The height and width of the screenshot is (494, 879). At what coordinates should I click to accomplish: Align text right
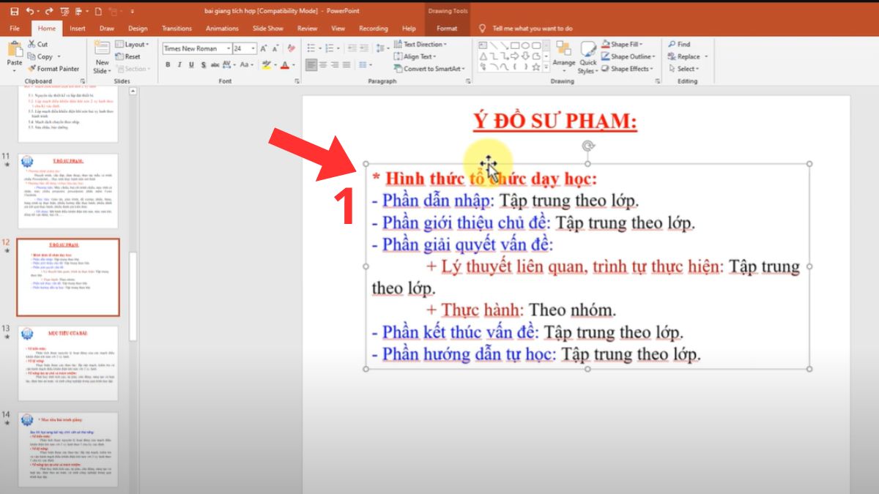[335, 64]
